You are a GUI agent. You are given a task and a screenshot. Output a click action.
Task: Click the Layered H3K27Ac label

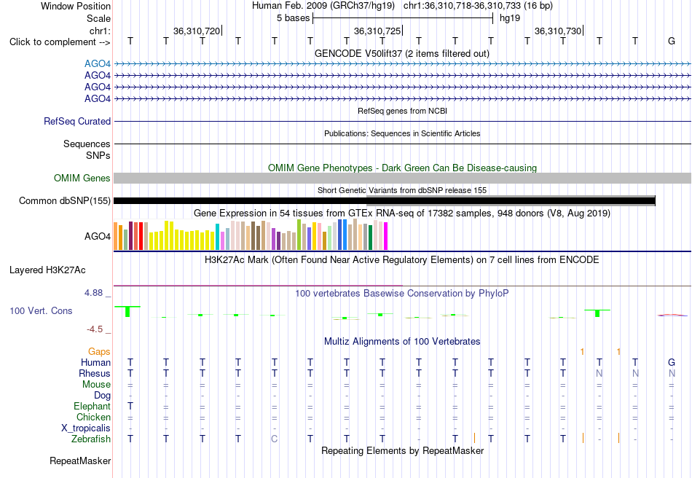[47, 270]
